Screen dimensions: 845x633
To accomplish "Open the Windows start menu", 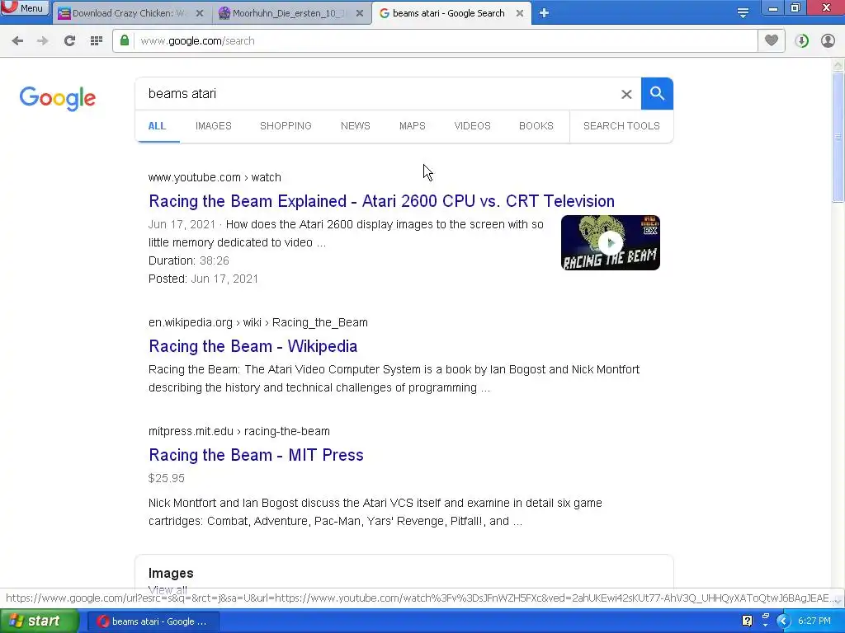I will tap(40, 621).
